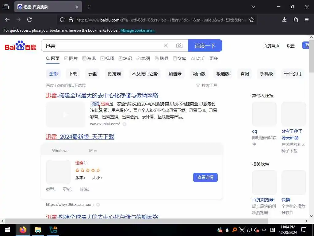Open first result 迅雷-构建全球最大的去中心化存储与传输网络
This screenshot has width=314, height=236.
tap(102, 96)
